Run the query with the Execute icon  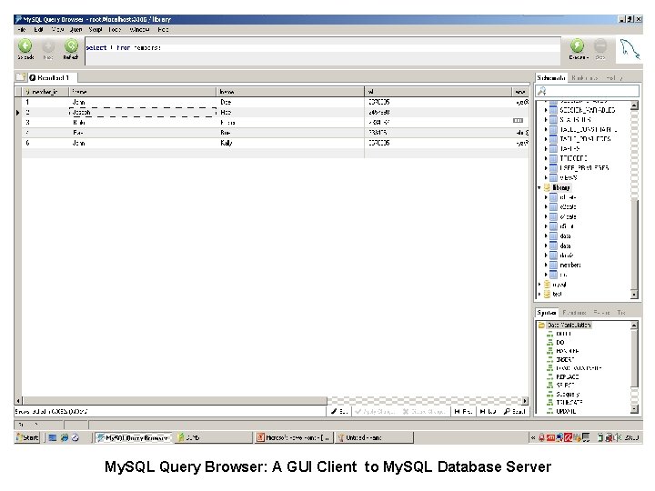(x=578, y=45)
